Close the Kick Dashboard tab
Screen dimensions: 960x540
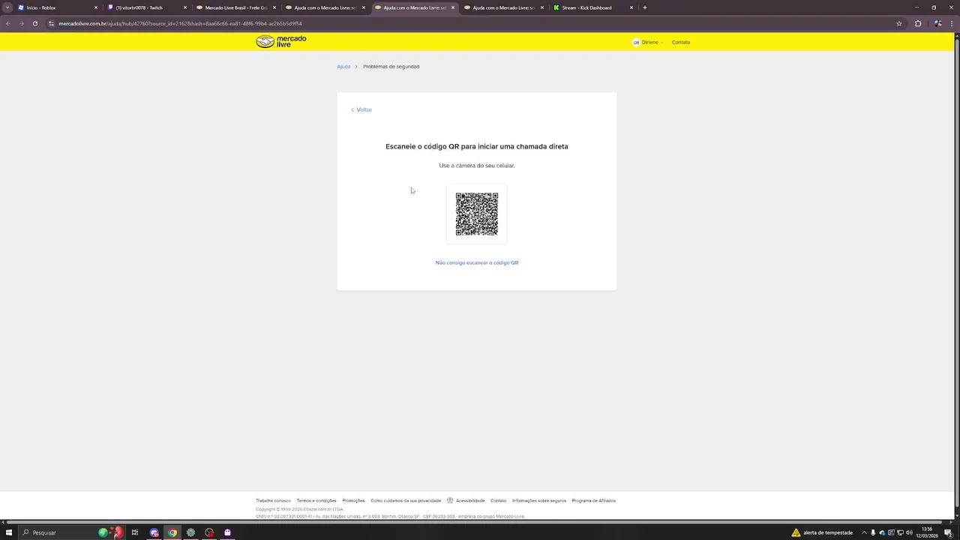tap(631, 7)
